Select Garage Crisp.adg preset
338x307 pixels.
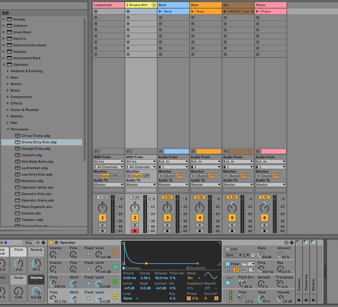pyautogui.click(x=36, y=148)
